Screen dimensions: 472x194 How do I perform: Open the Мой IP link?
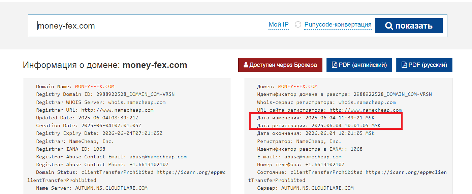coord(279,25)
